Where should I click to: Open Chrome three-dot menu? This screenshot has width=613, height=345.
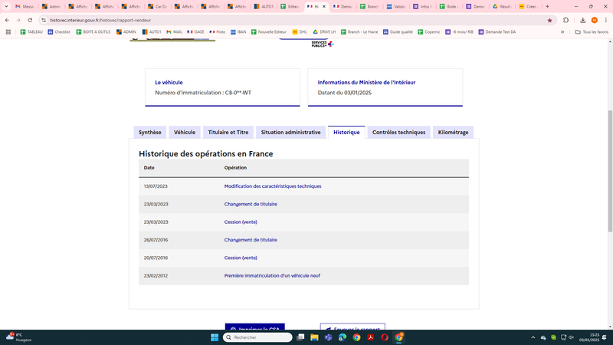coord(605,20)
